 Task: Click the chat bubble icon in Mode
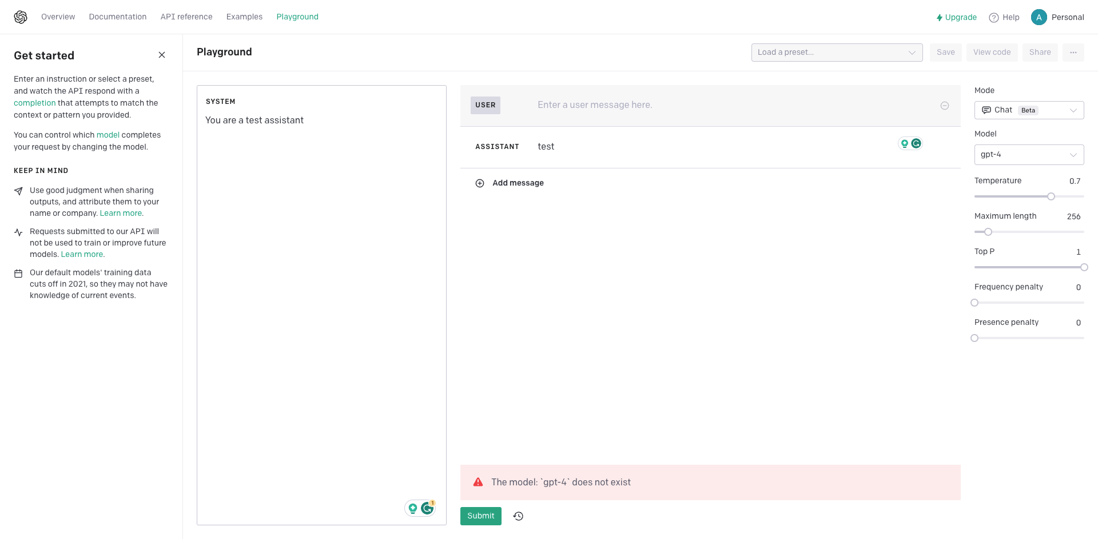pos(986,110)
